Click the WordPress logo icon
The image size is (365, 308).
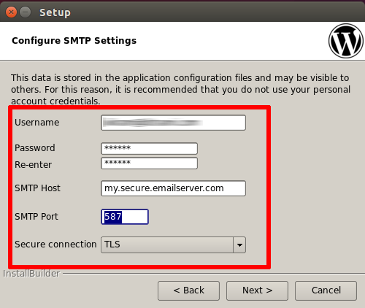pos(346,41)
